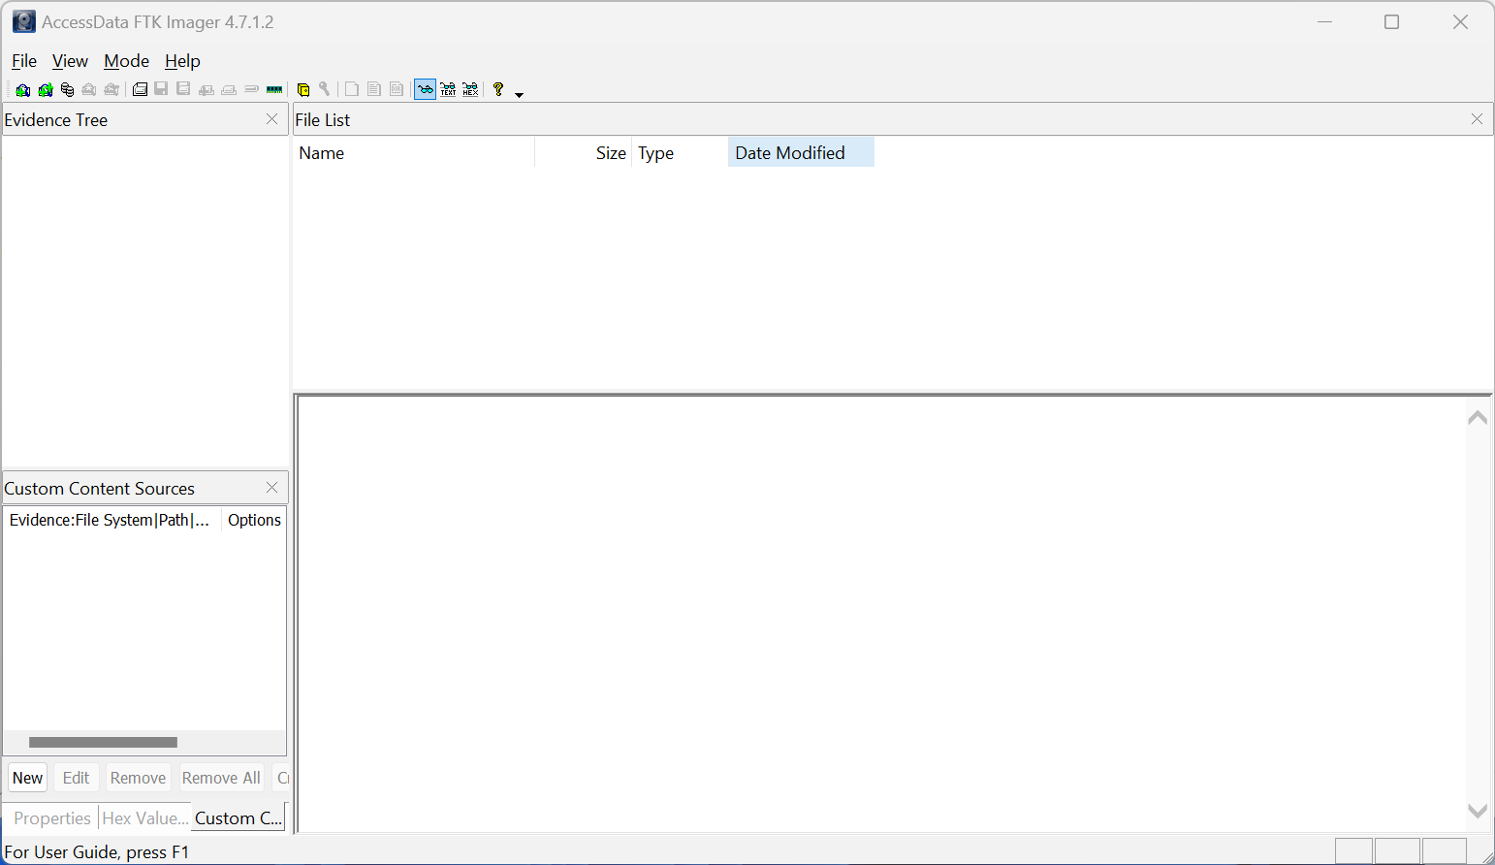Click the Capture Memory chip icon
This screenshot has width=1495, height=865.
coord(274,90)
